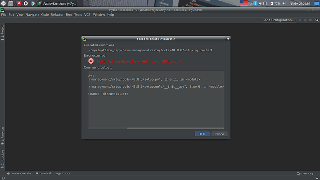Open the Help menu
The width and height of the screenshot is (320, 180).
[110, 15]
